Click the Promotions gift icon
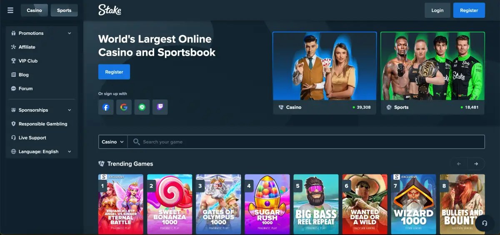Image resolution: width=500 pixels, height=235 pixels. click(x=14, y=33)
